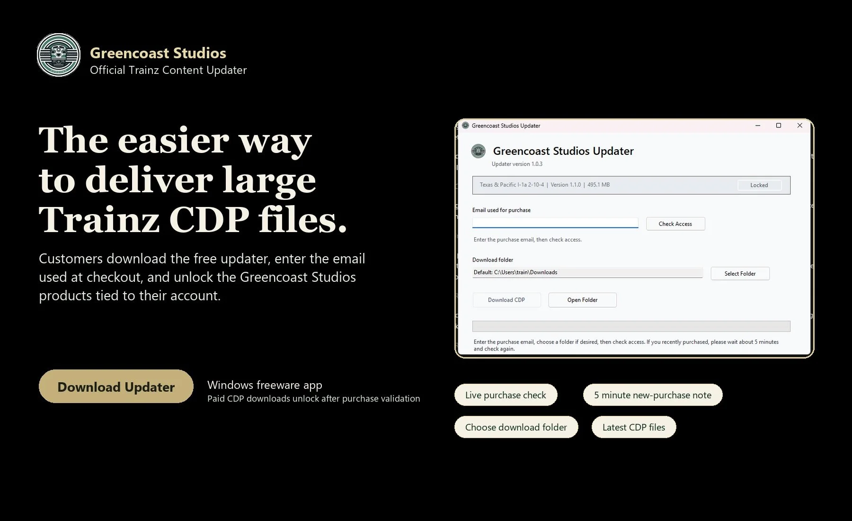
Task: Click the Greencoast Studios round logo
Action: tap(59, 55)
